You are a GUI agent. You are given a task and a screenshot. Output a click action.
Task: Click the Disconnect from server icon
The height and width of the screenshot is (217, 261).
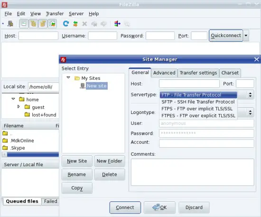pos(94,24)
